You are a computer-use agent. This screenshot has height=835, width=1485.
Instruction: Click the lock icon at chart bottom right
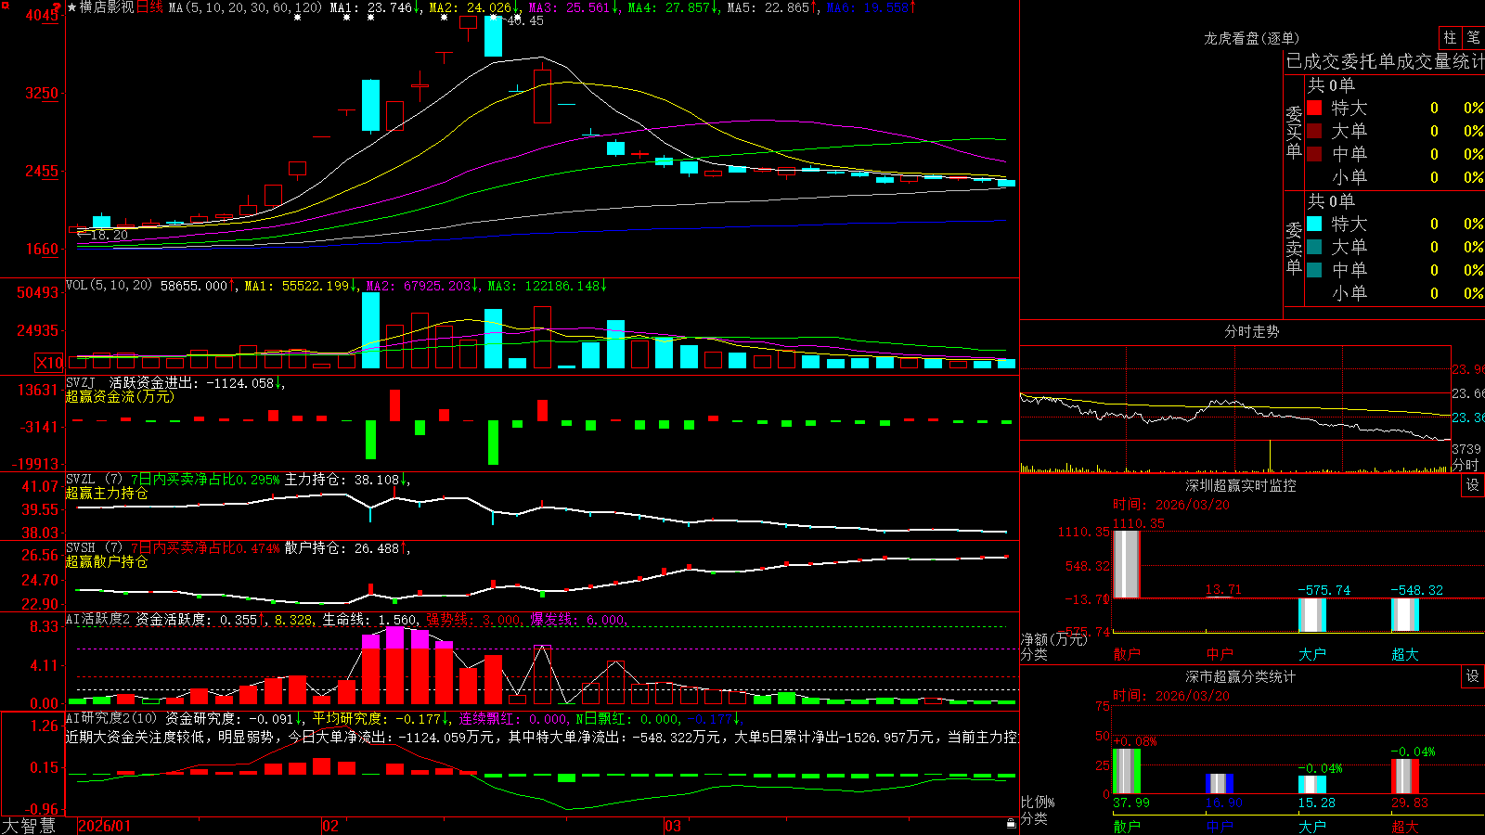tap(1011, 823)
